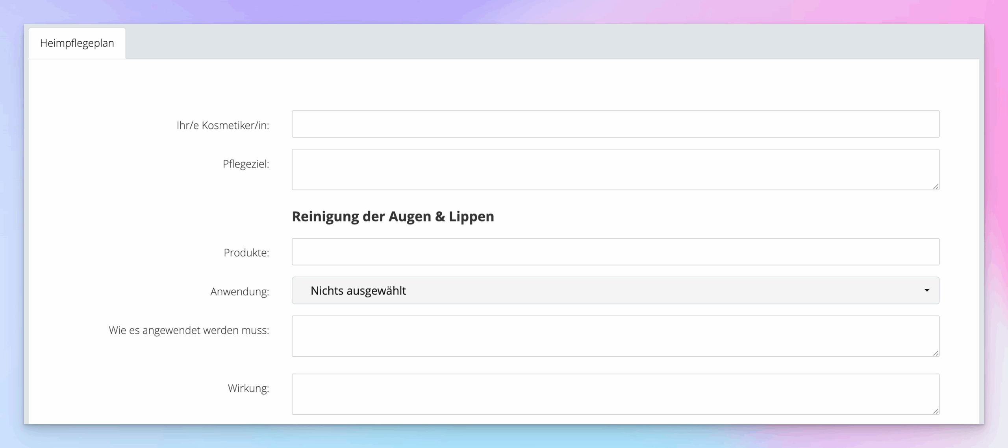1008x448 pixels.
Task: Click inside the Wirkung text area
Action: [x=615, y=394]
